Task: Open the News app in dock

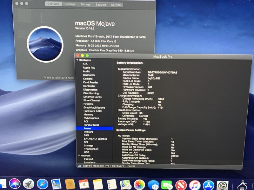Action: (x=181, y=185)
